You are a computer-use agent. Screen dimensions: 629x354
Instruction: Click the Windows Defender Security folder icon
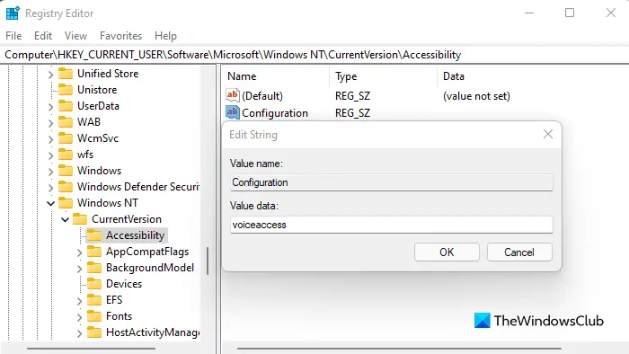click(66, 187)
